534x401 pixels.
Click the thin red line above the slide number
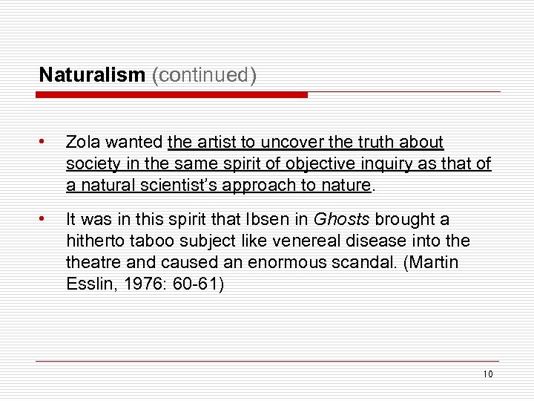(267, 361)
